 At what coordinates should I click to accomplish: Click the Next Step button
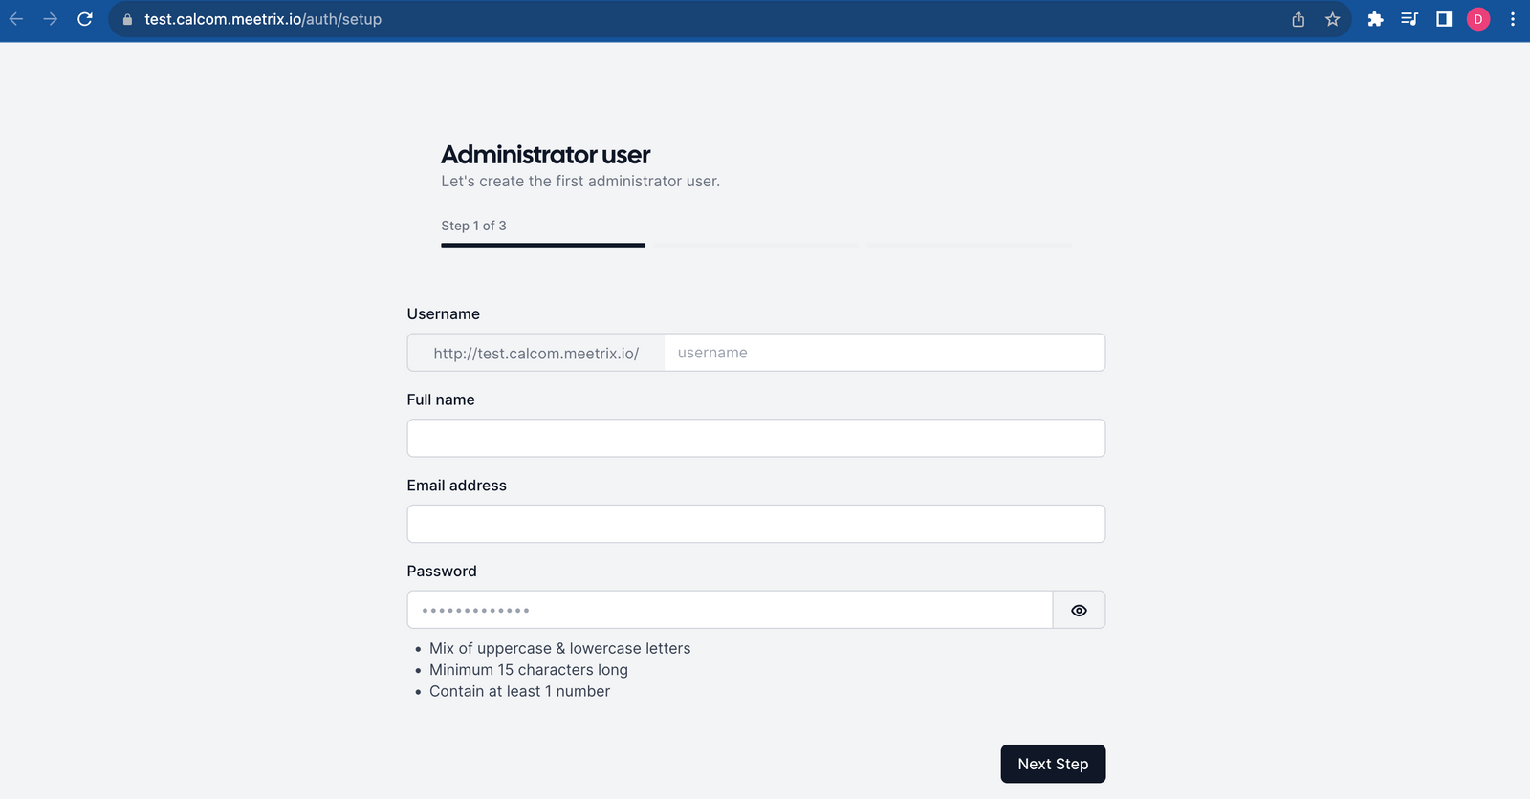coord(1053,764)
